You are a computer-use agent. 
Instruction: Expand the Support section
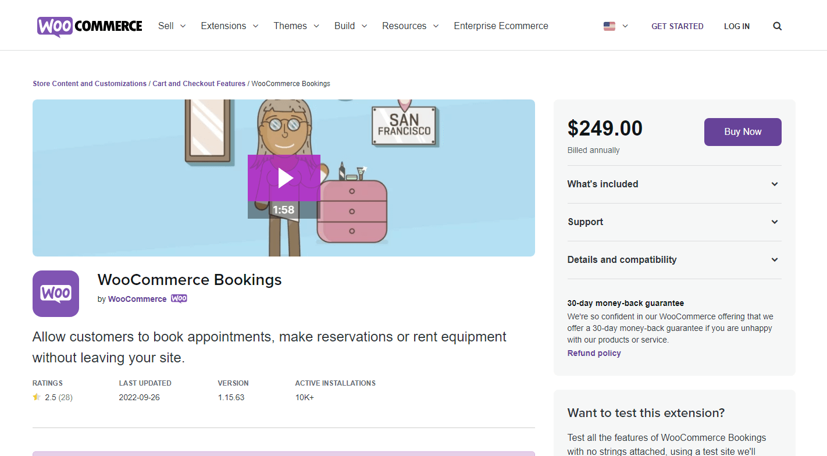pyautogui.click(x=674, y=222)
